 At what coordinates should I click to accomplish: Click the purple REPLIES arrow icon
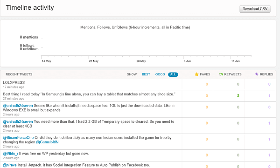coord(257,74)
